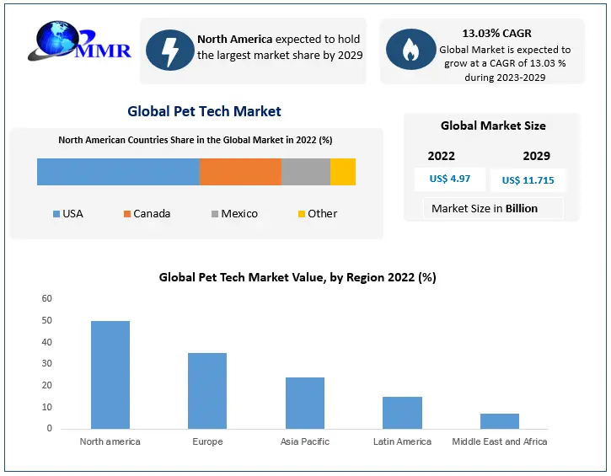The height and width of the screenshot is (476, 611).
Task: Select the Middle East and Africa bar
Action: [x=500, y=421]
